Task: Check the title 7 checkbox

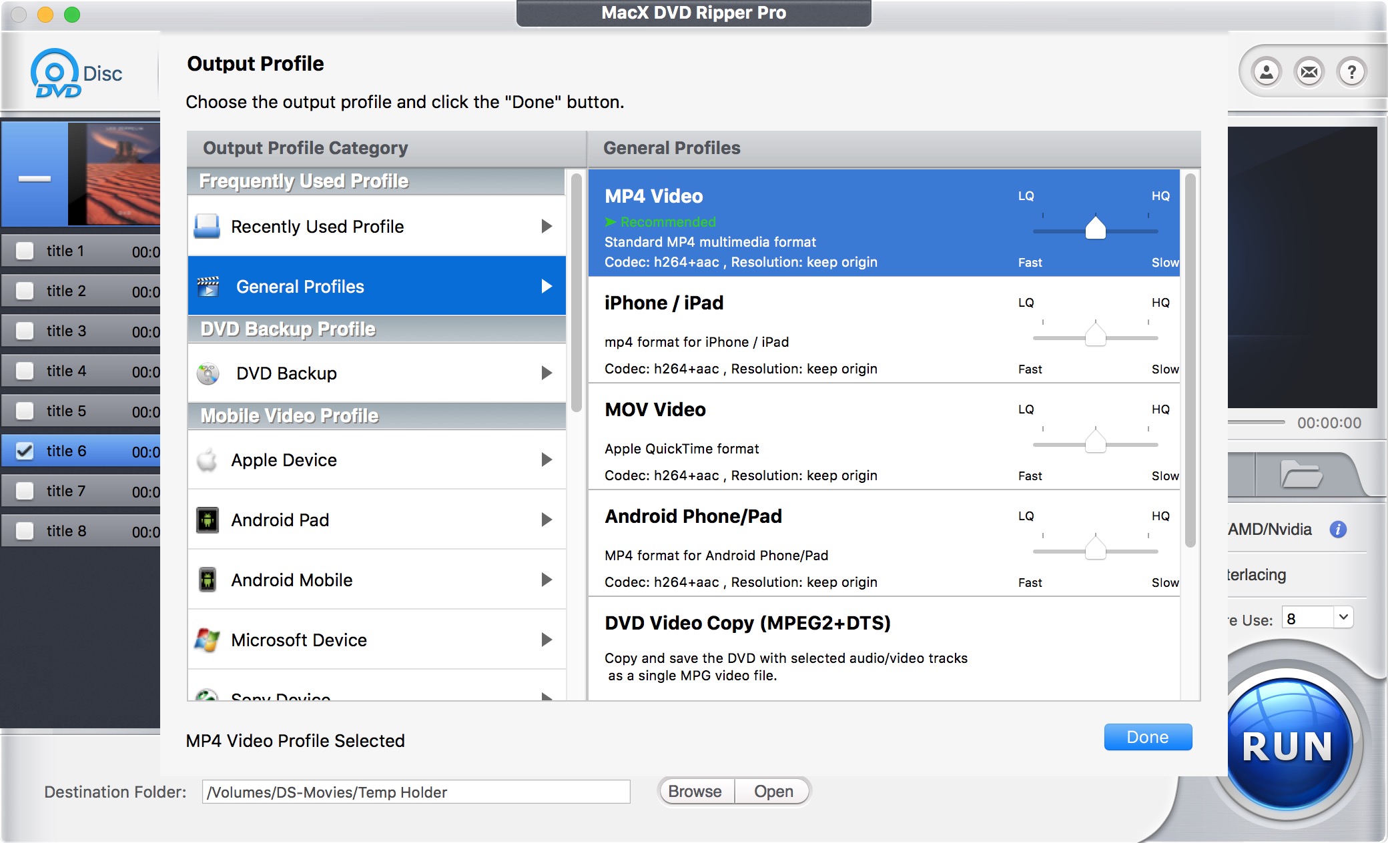Action: [25, 491]
